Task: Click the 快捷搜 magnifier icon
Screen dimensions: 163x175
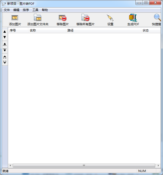Action: (157, 17)
